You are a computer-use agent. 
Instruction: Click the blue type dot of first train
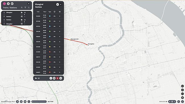pos(50,16)
